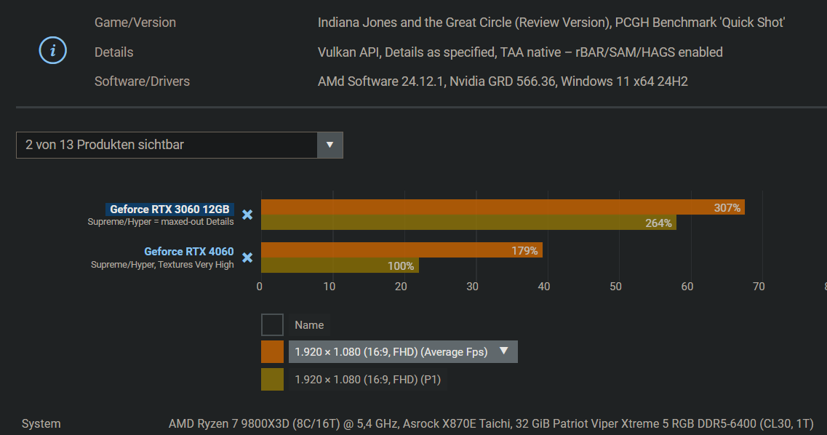Open the Geforce RTX 4060 link
The width and height of the screenshot is (827, 435).
[x=189, y=252]
